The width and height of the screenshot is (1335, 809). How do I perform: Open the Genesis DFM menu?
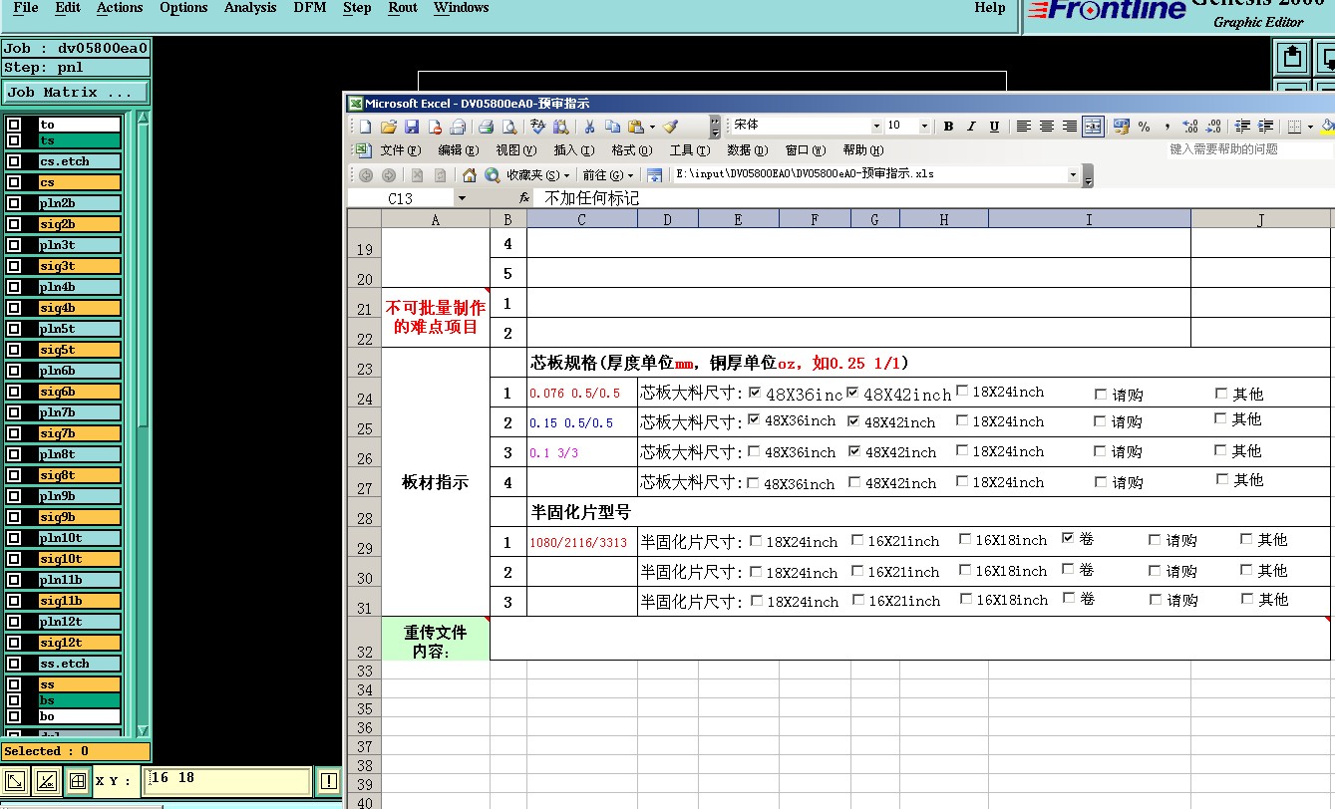[x=309, y=8]
